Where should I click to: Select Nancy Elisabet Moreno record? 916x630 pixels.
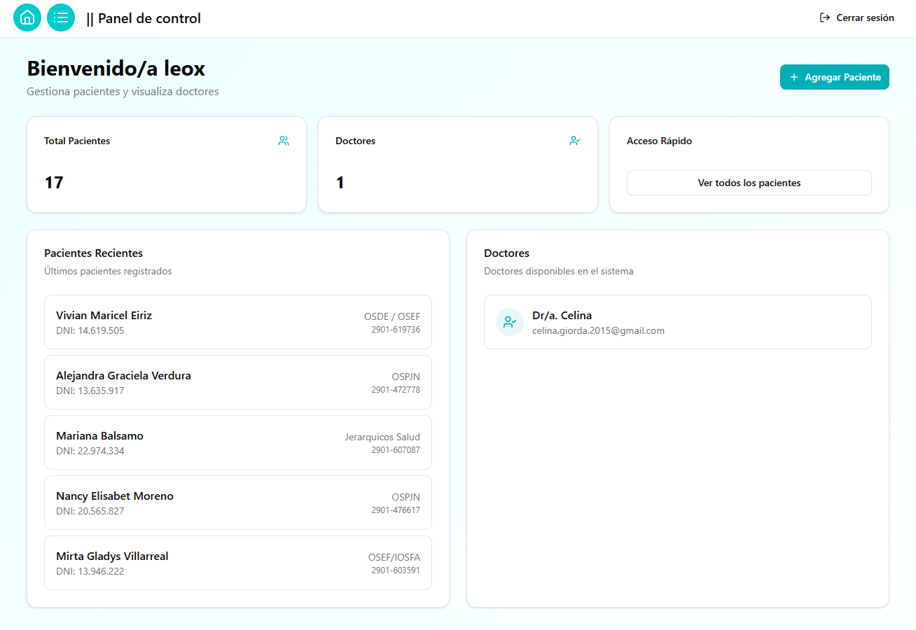(237, 503)
